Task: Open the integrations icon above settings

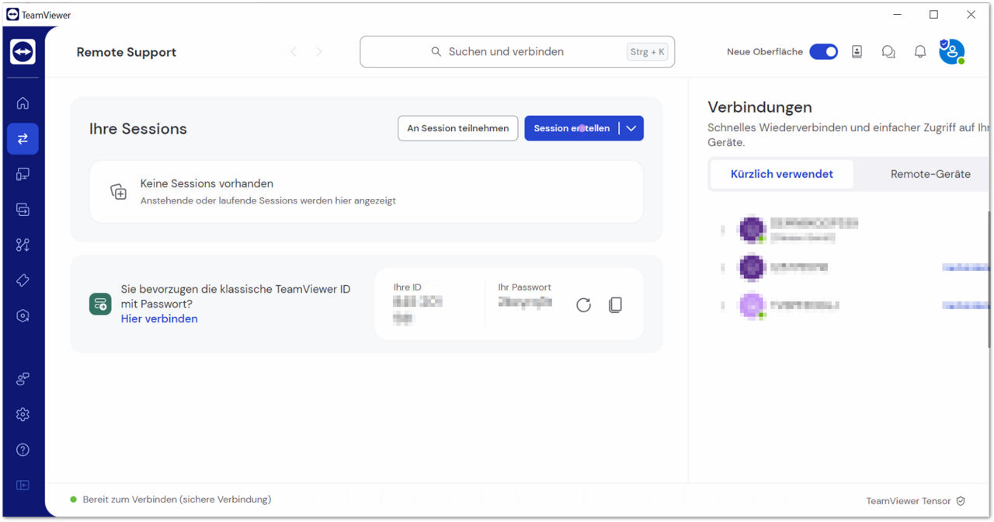Action: pyautogui.click(x=23, y=379)
